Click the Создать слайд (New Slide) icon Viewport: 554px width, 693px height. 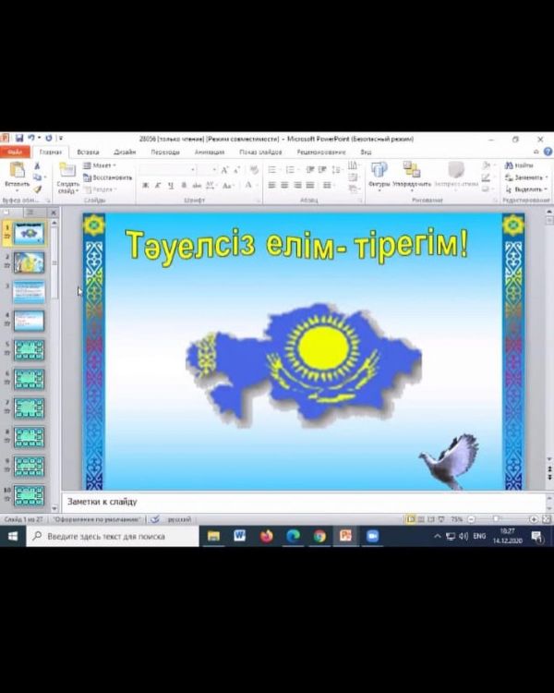[67, 171]
